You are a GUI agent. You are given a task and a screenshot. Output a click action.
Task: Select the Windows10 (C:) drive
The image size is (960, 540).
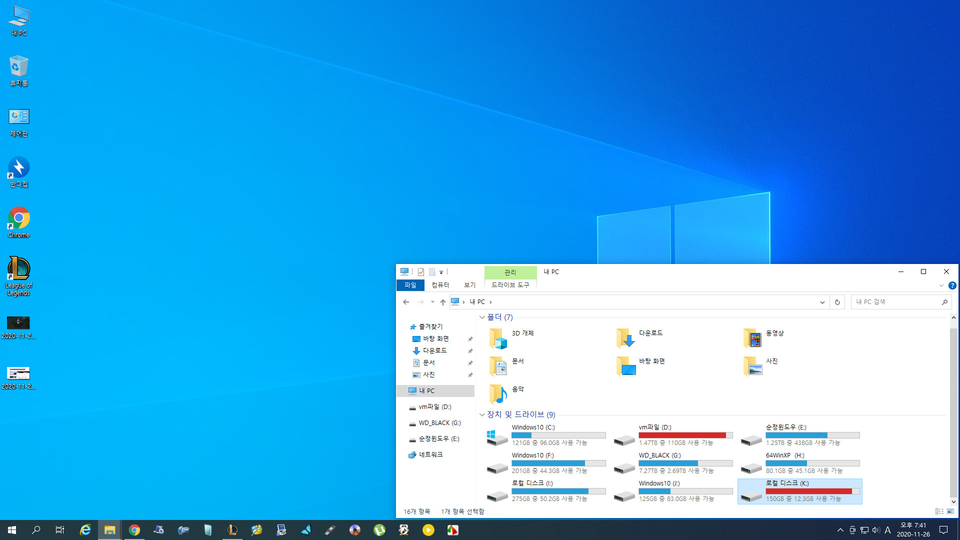(x=546, y=435)
